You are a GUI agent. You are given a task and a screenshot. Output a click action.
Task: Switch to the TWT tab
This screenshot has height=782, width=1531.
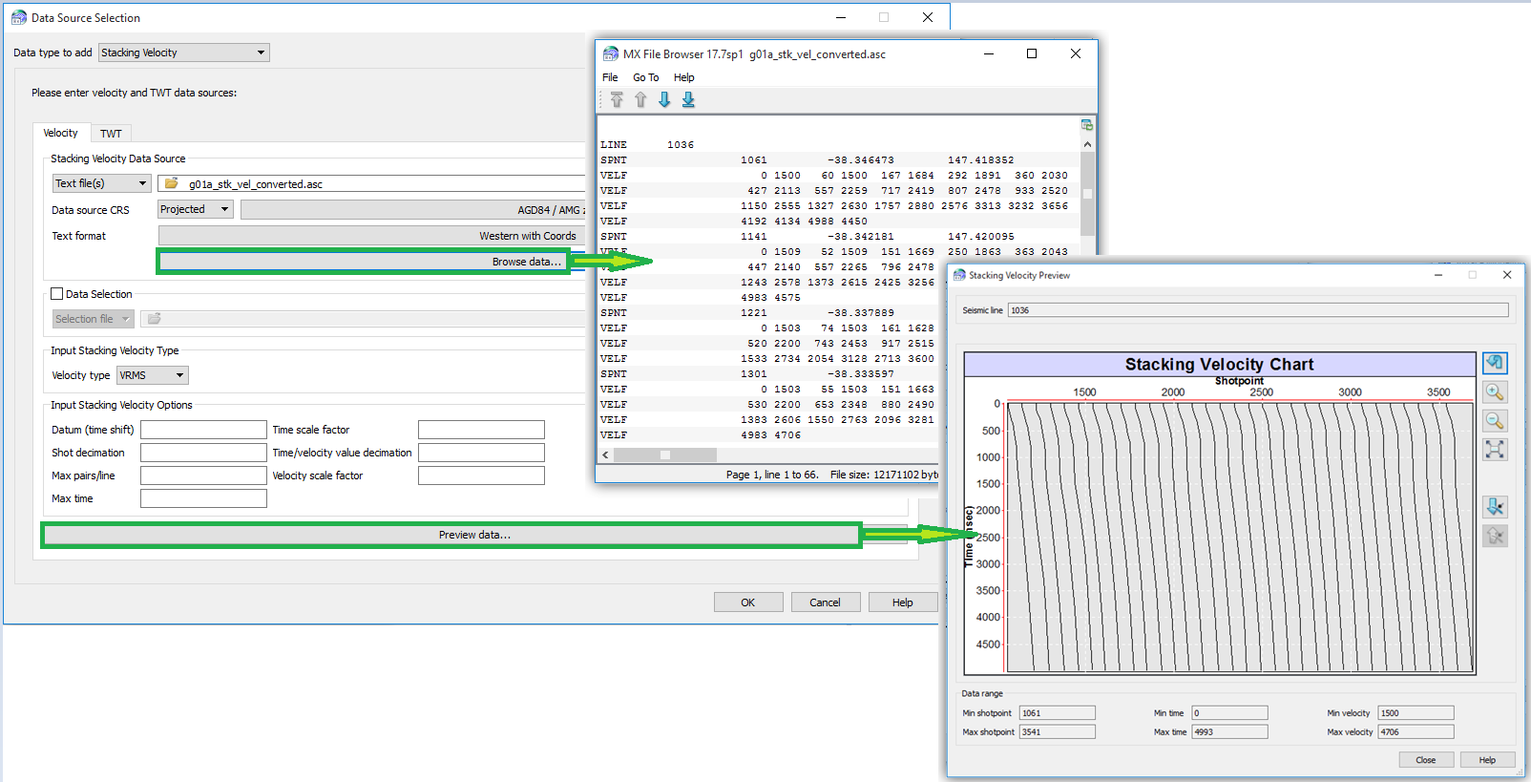click(x=111, y=134)
